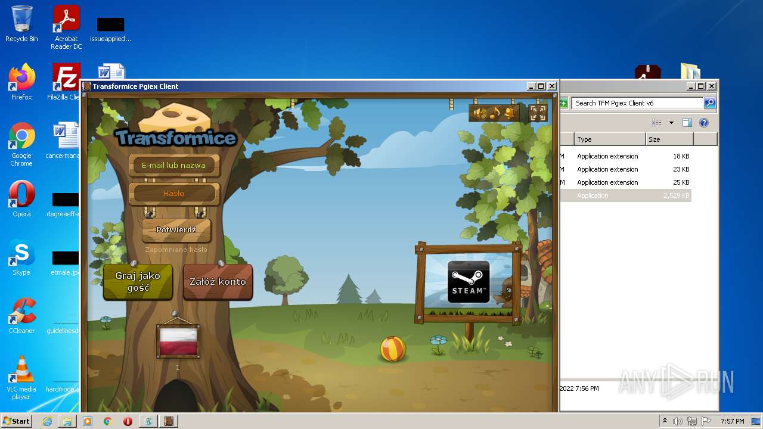Screen dimensions: 763x429
Task: Open Skype desktop icon
Action: [x=21, y=257]
